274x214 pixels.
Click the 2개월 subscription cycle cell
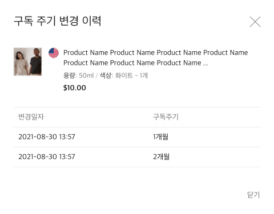(x=161, y=157)
